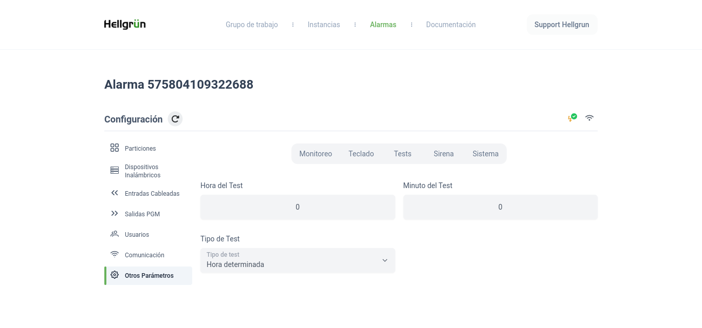Click the Support Hellgrun button

pos(562,25)
